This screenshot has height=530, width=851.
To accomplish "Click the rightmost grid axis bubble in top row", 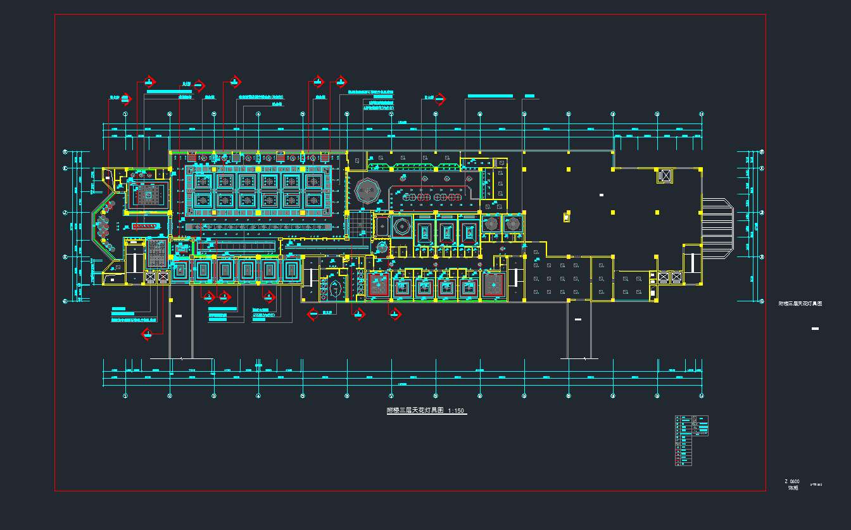I will (701, 114).
